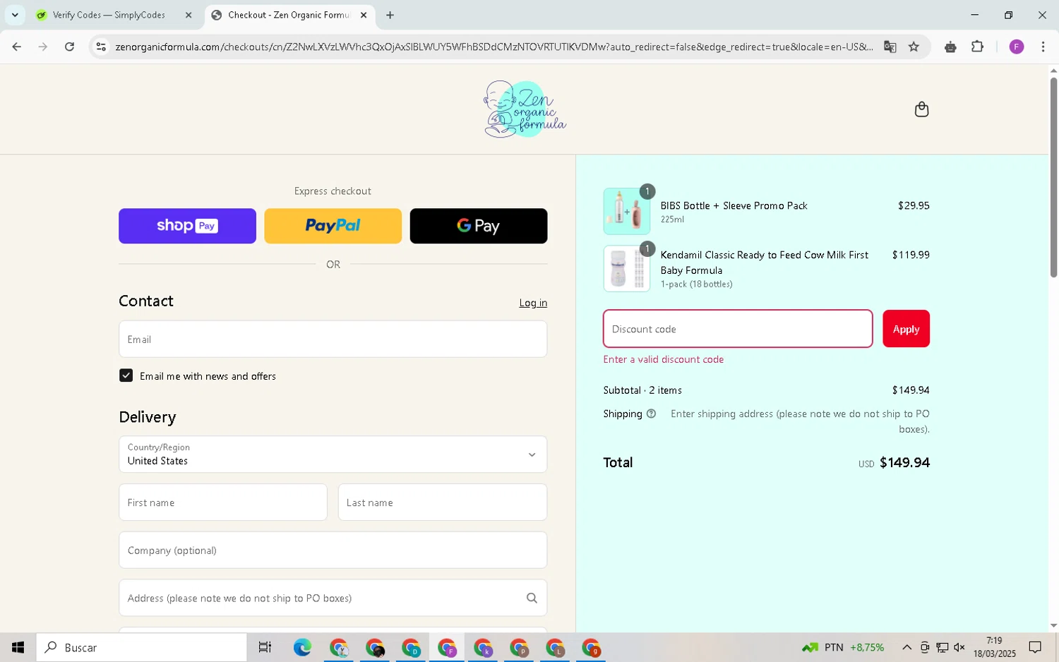Pay with Shop Pay
Screen dimensions: 1059x662
(x=187, y=226)
